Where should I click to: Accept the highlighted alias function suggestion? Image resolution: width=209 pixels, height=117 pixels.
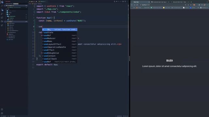tap(60, 30)
